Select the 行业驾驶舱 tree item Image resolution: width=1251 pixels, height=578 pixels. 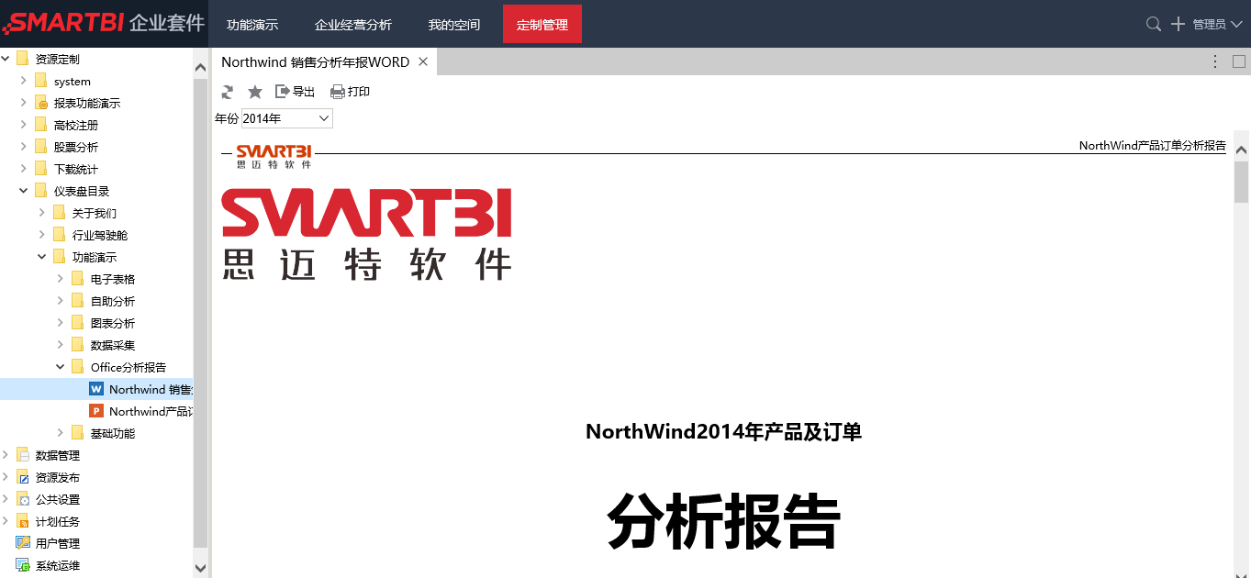pyautogui.click(x=100, y=235)
